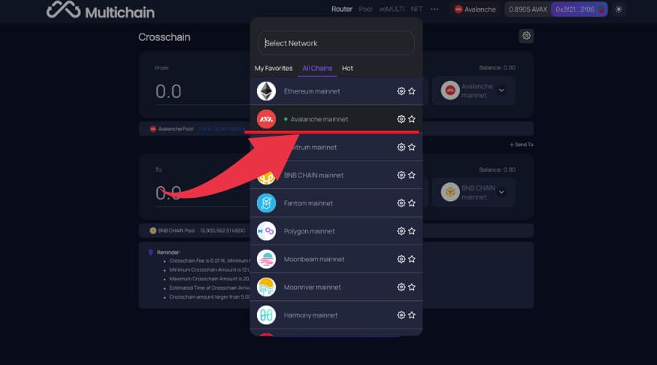Open settings gear for Harmony mainnet
Image resolution: width=657 pixels, height=365 pixels.
pyautogui.click(x=401, y=315)
